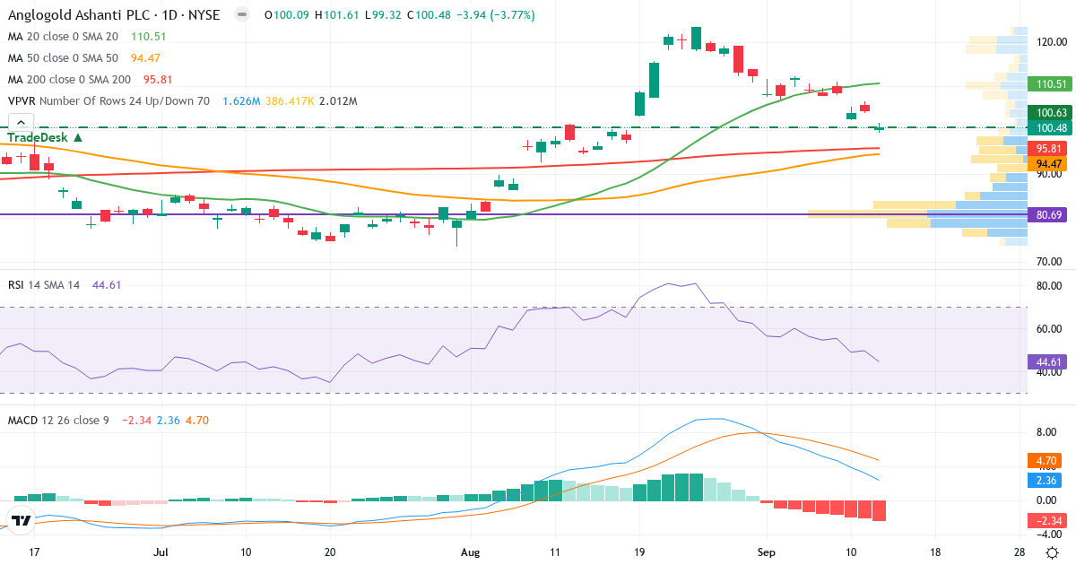Click the Sep date on time axis
The height and width of the screenshot is (565, 1076).
coord(766,552)
